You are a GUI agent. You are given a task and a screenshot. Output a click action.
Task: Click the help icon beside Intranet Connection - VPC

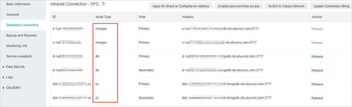pos(103,4)
